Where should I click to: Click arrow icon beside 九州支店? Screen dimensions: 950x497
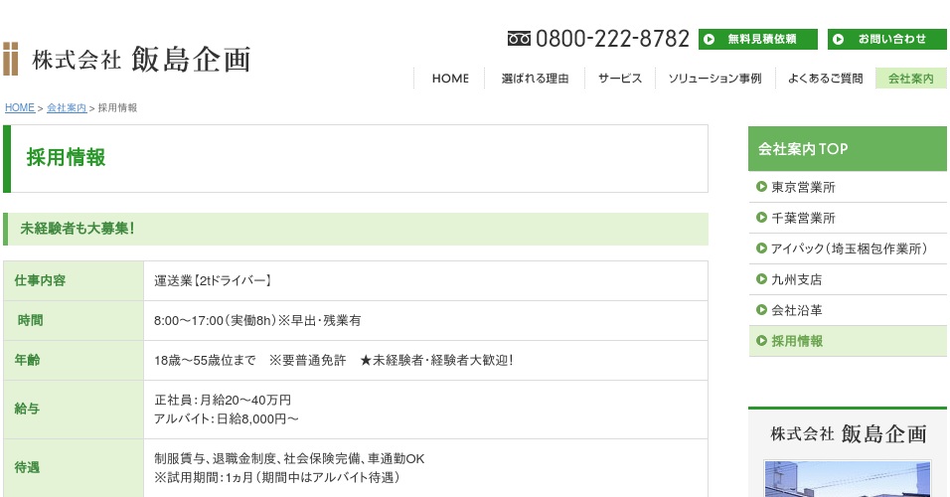coord(761,279)
